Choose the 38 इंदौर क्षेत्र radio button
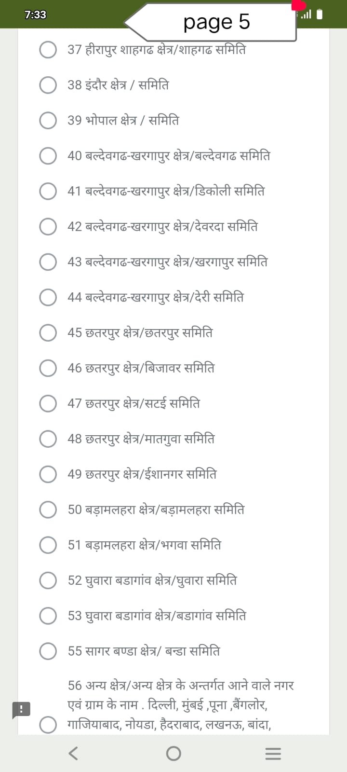This screenshot has width=347, height=772. tap(48, 85)
